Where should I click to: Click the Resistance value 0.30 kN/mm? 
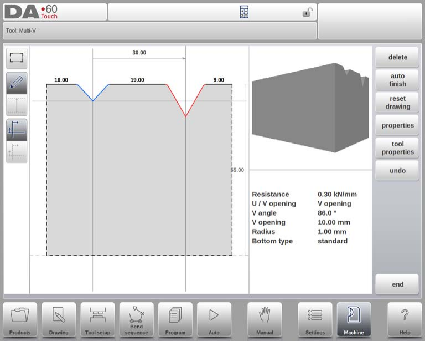click(x=337, y=195)
